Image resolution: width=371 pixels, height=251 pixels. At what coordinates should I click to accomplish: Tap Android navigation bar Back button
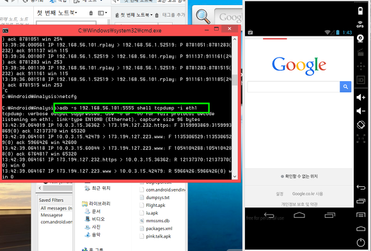point(269,215)
